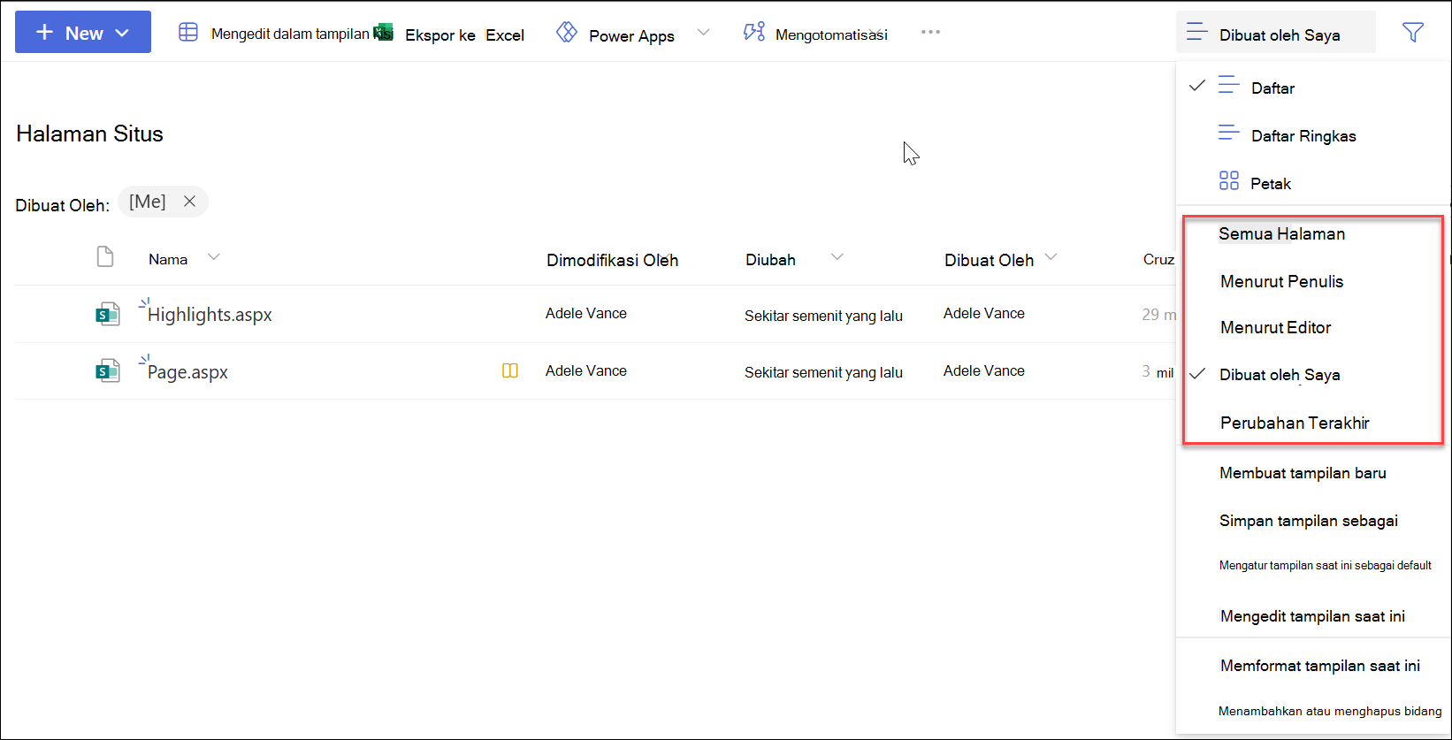Open Power Apps menu label
Viewport: 1452px width, 740px height.
pyautogui.click(x=631, y=35)
